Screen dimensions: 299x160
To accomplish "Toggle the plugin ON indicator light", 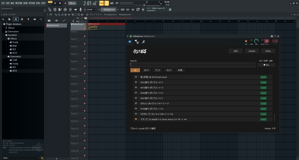I will click(x=246, y=41).
